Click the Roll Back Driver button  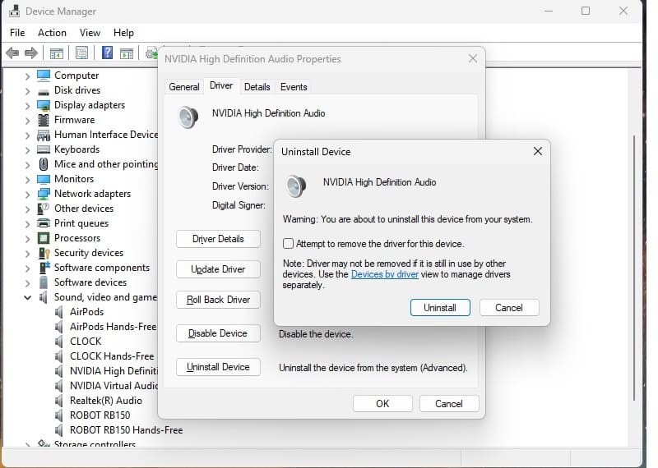[218, 300]
